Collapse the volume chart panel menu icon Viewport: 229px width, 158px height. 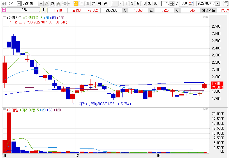4,109
